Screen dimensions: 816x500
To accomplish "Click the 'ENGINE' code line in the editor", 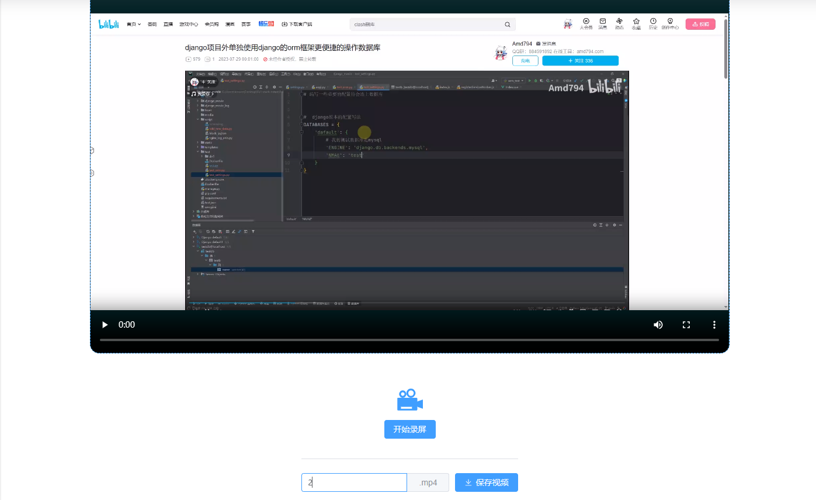I will coord(377,148).
